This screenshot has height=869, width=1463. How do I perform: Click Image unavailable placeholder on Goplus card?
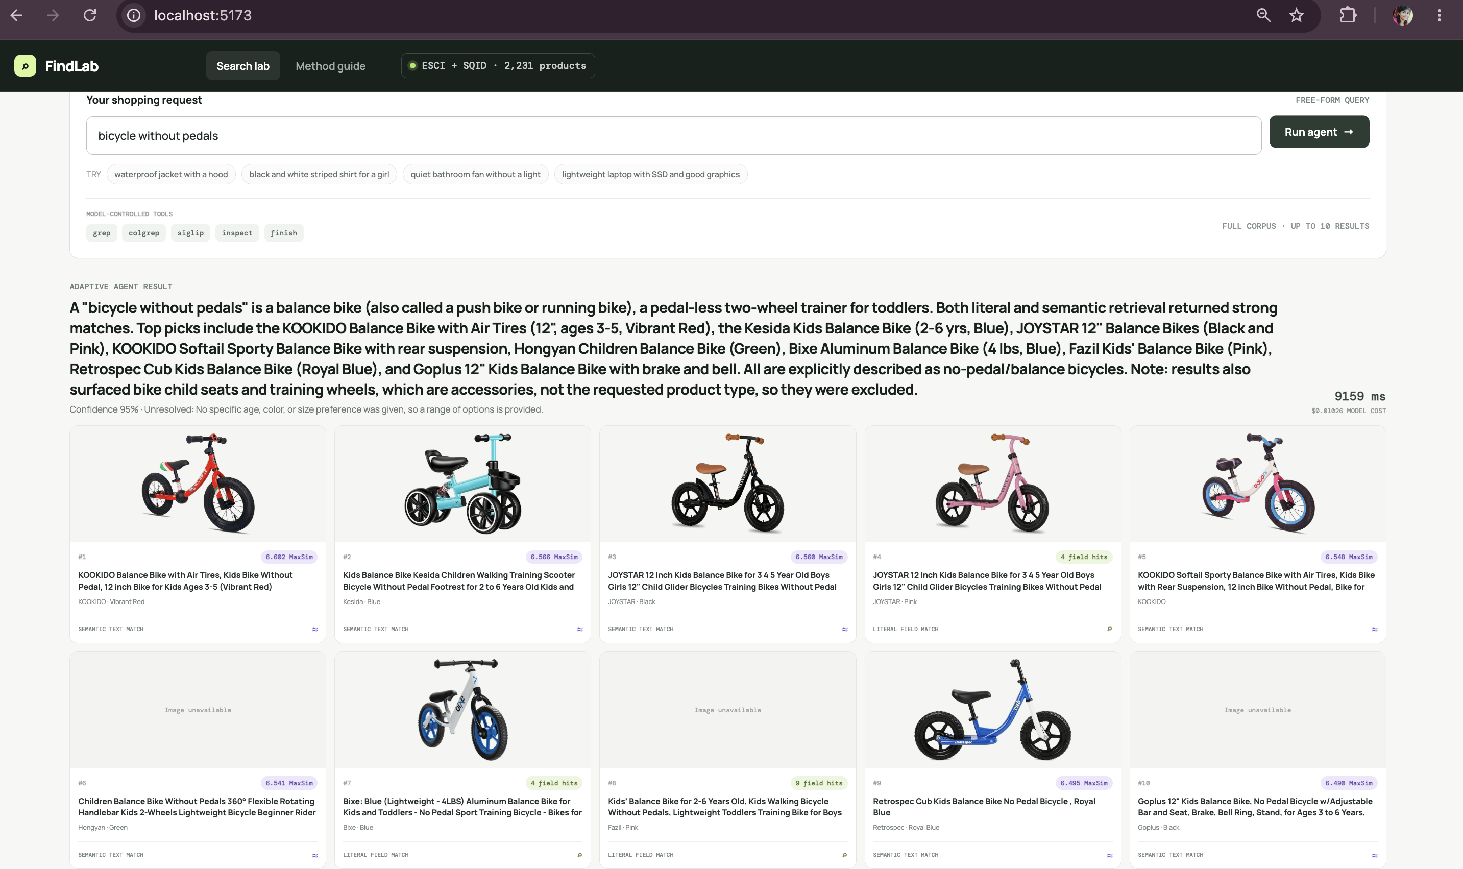[1257, 710]
